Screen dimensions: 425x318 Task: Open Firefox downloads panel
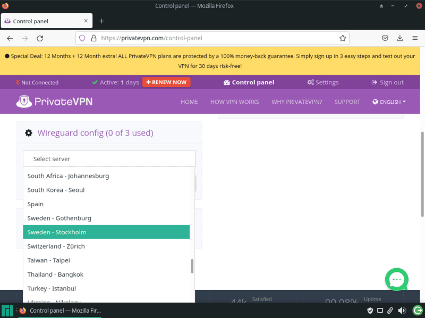tap(399, 38)
